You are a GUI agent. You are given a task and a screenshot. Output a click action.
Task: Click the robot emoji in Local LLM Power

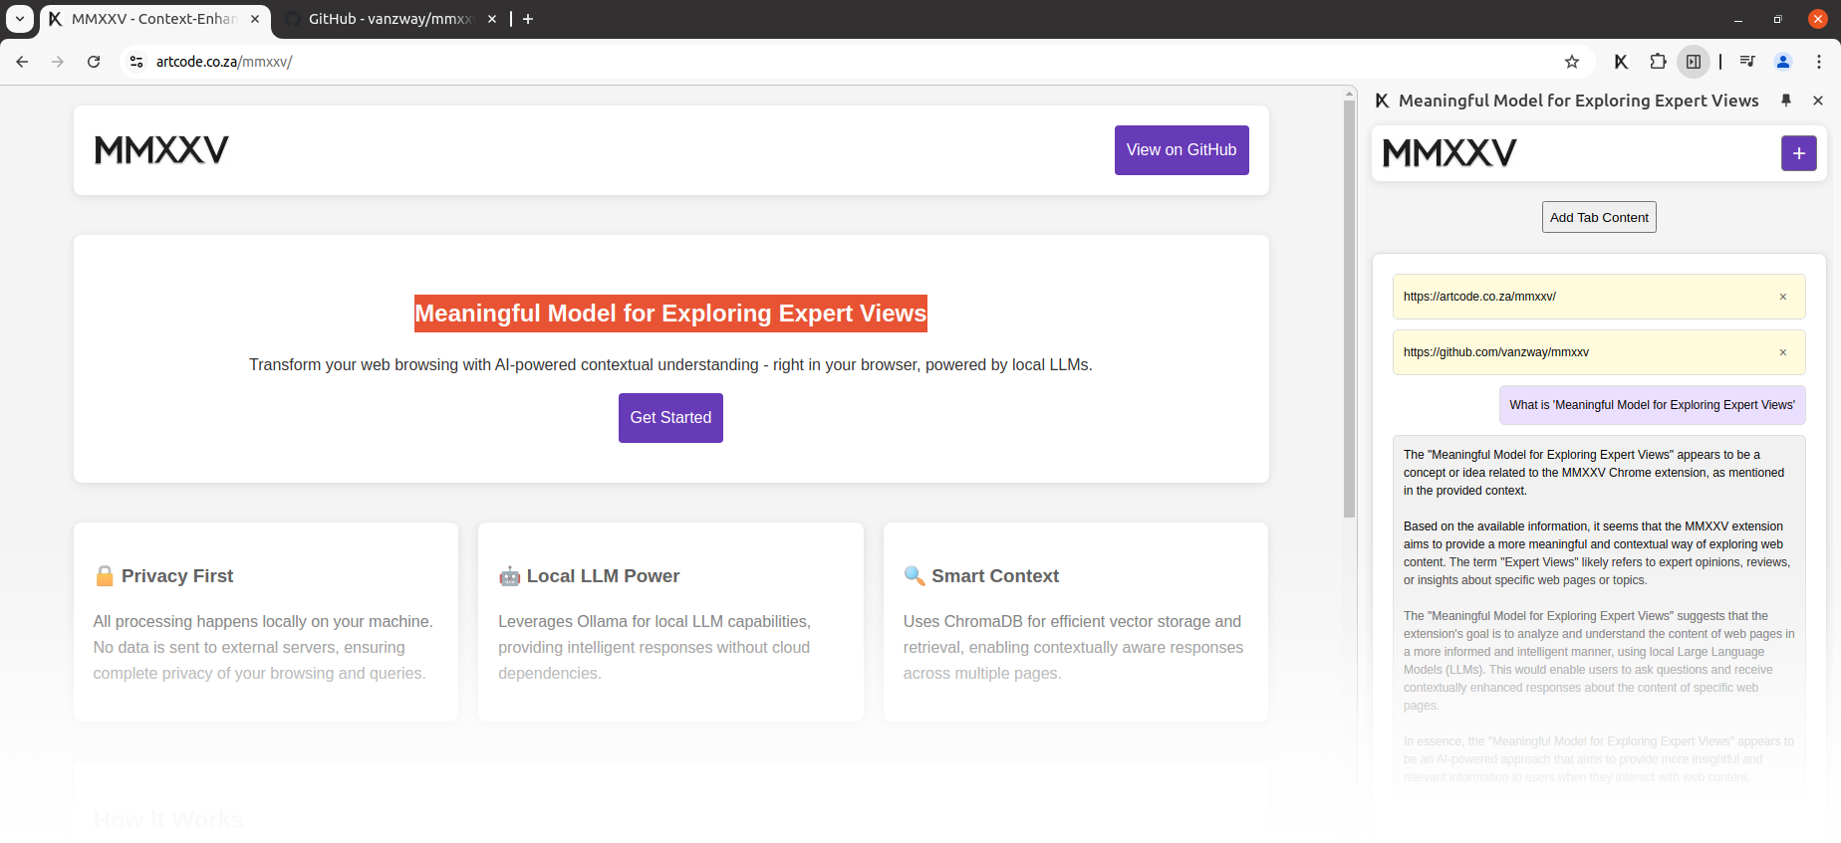click(510, 576)
